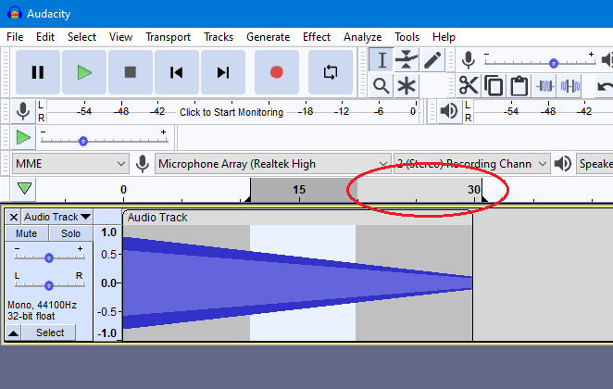Click the Audio Track clip title bar
Screen dimensions: 613x389
[x=298, y=218]
